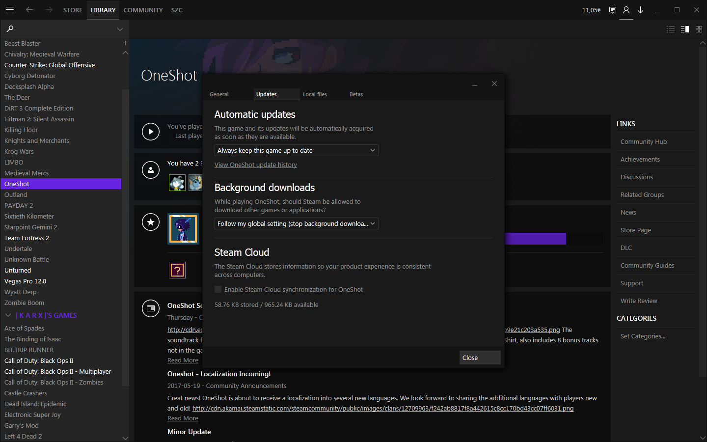The width and height of the screenshot is (707, 442).
Task: Open the Store Page link
Action: pyautogui.click(x=636, y=230)
